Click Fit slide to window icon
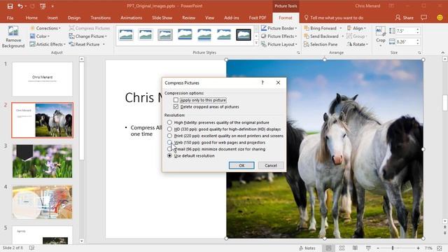This screenshot has width=448, height=252. [x=440, y=248]
